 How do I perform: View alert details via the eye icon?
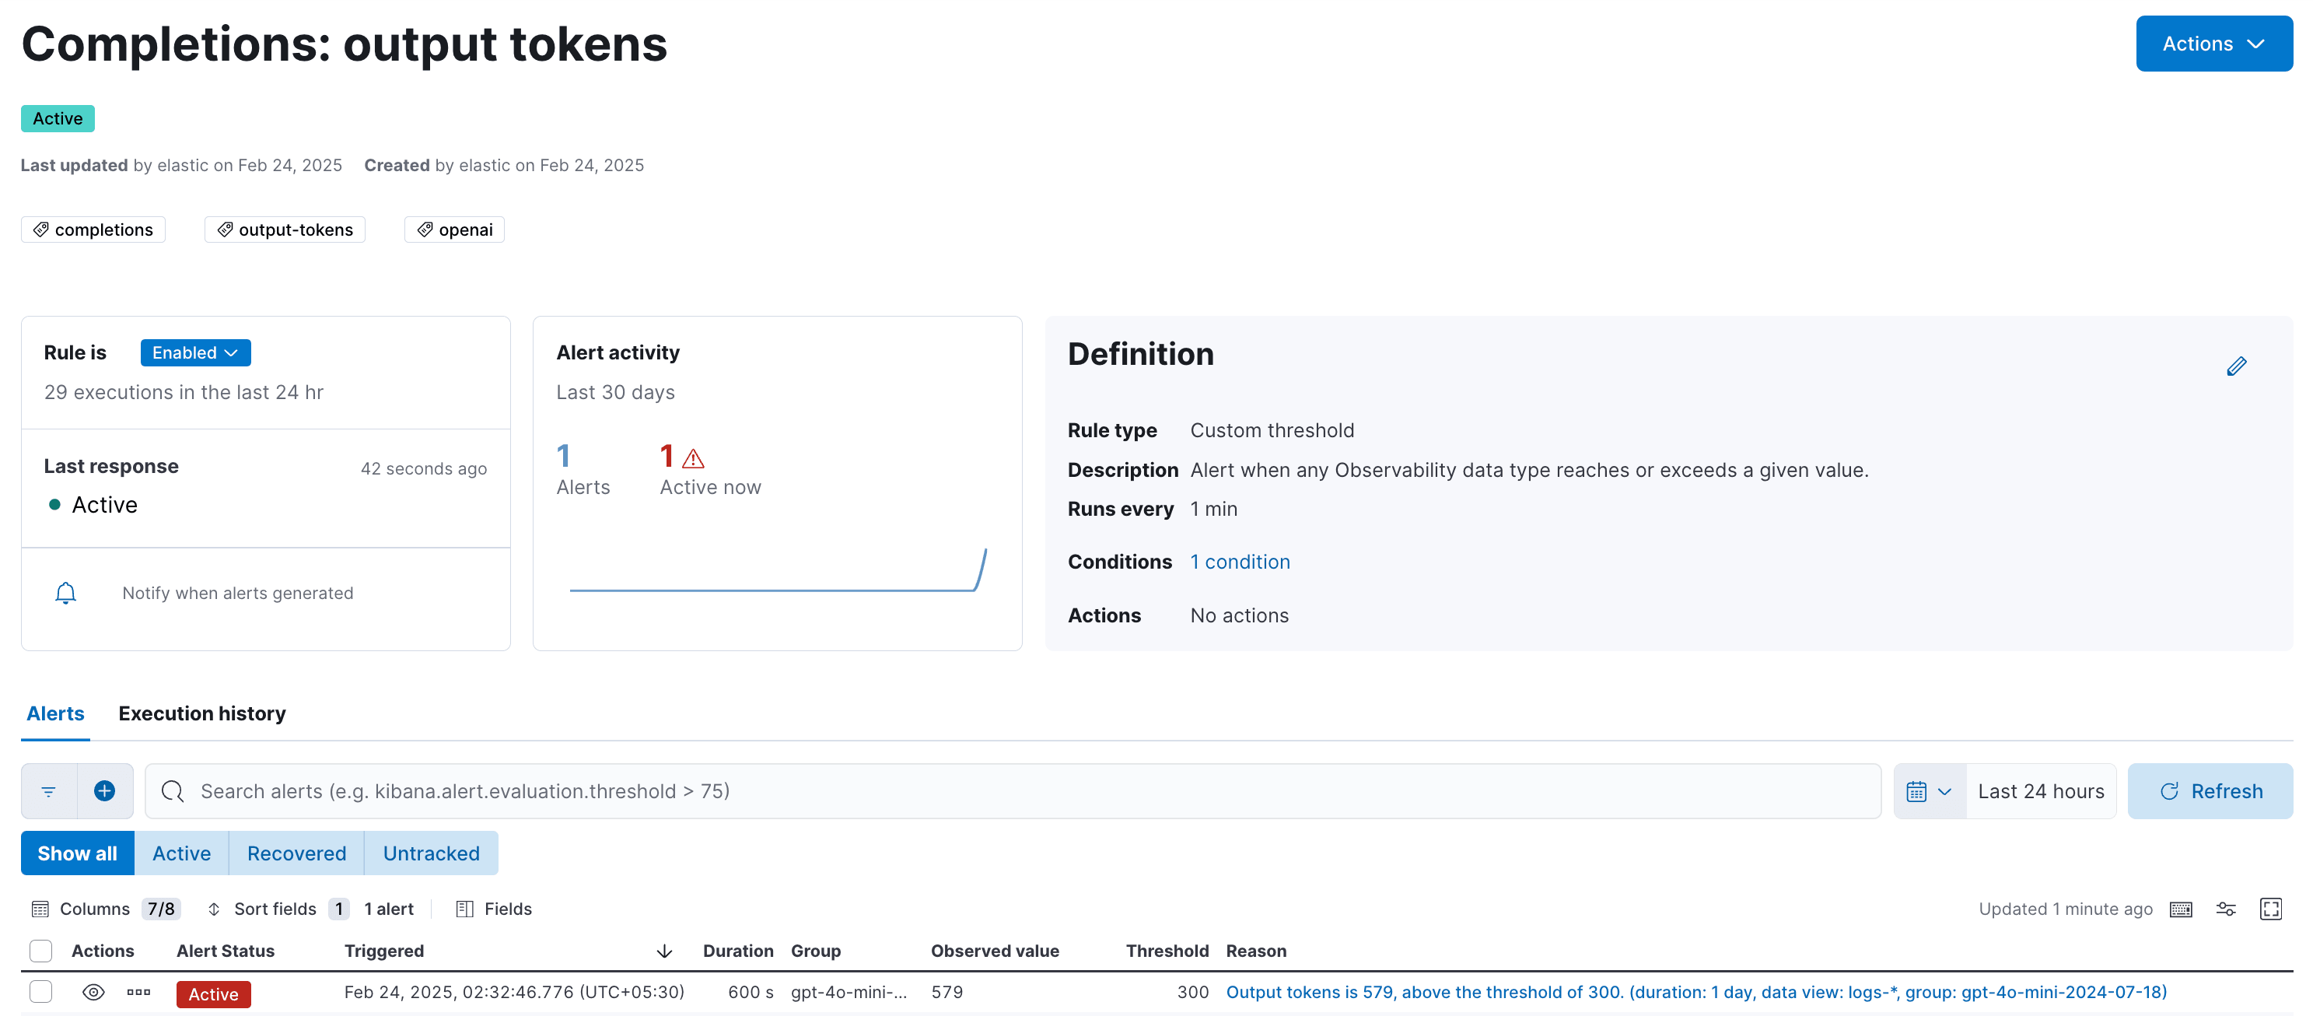point(93,992)
